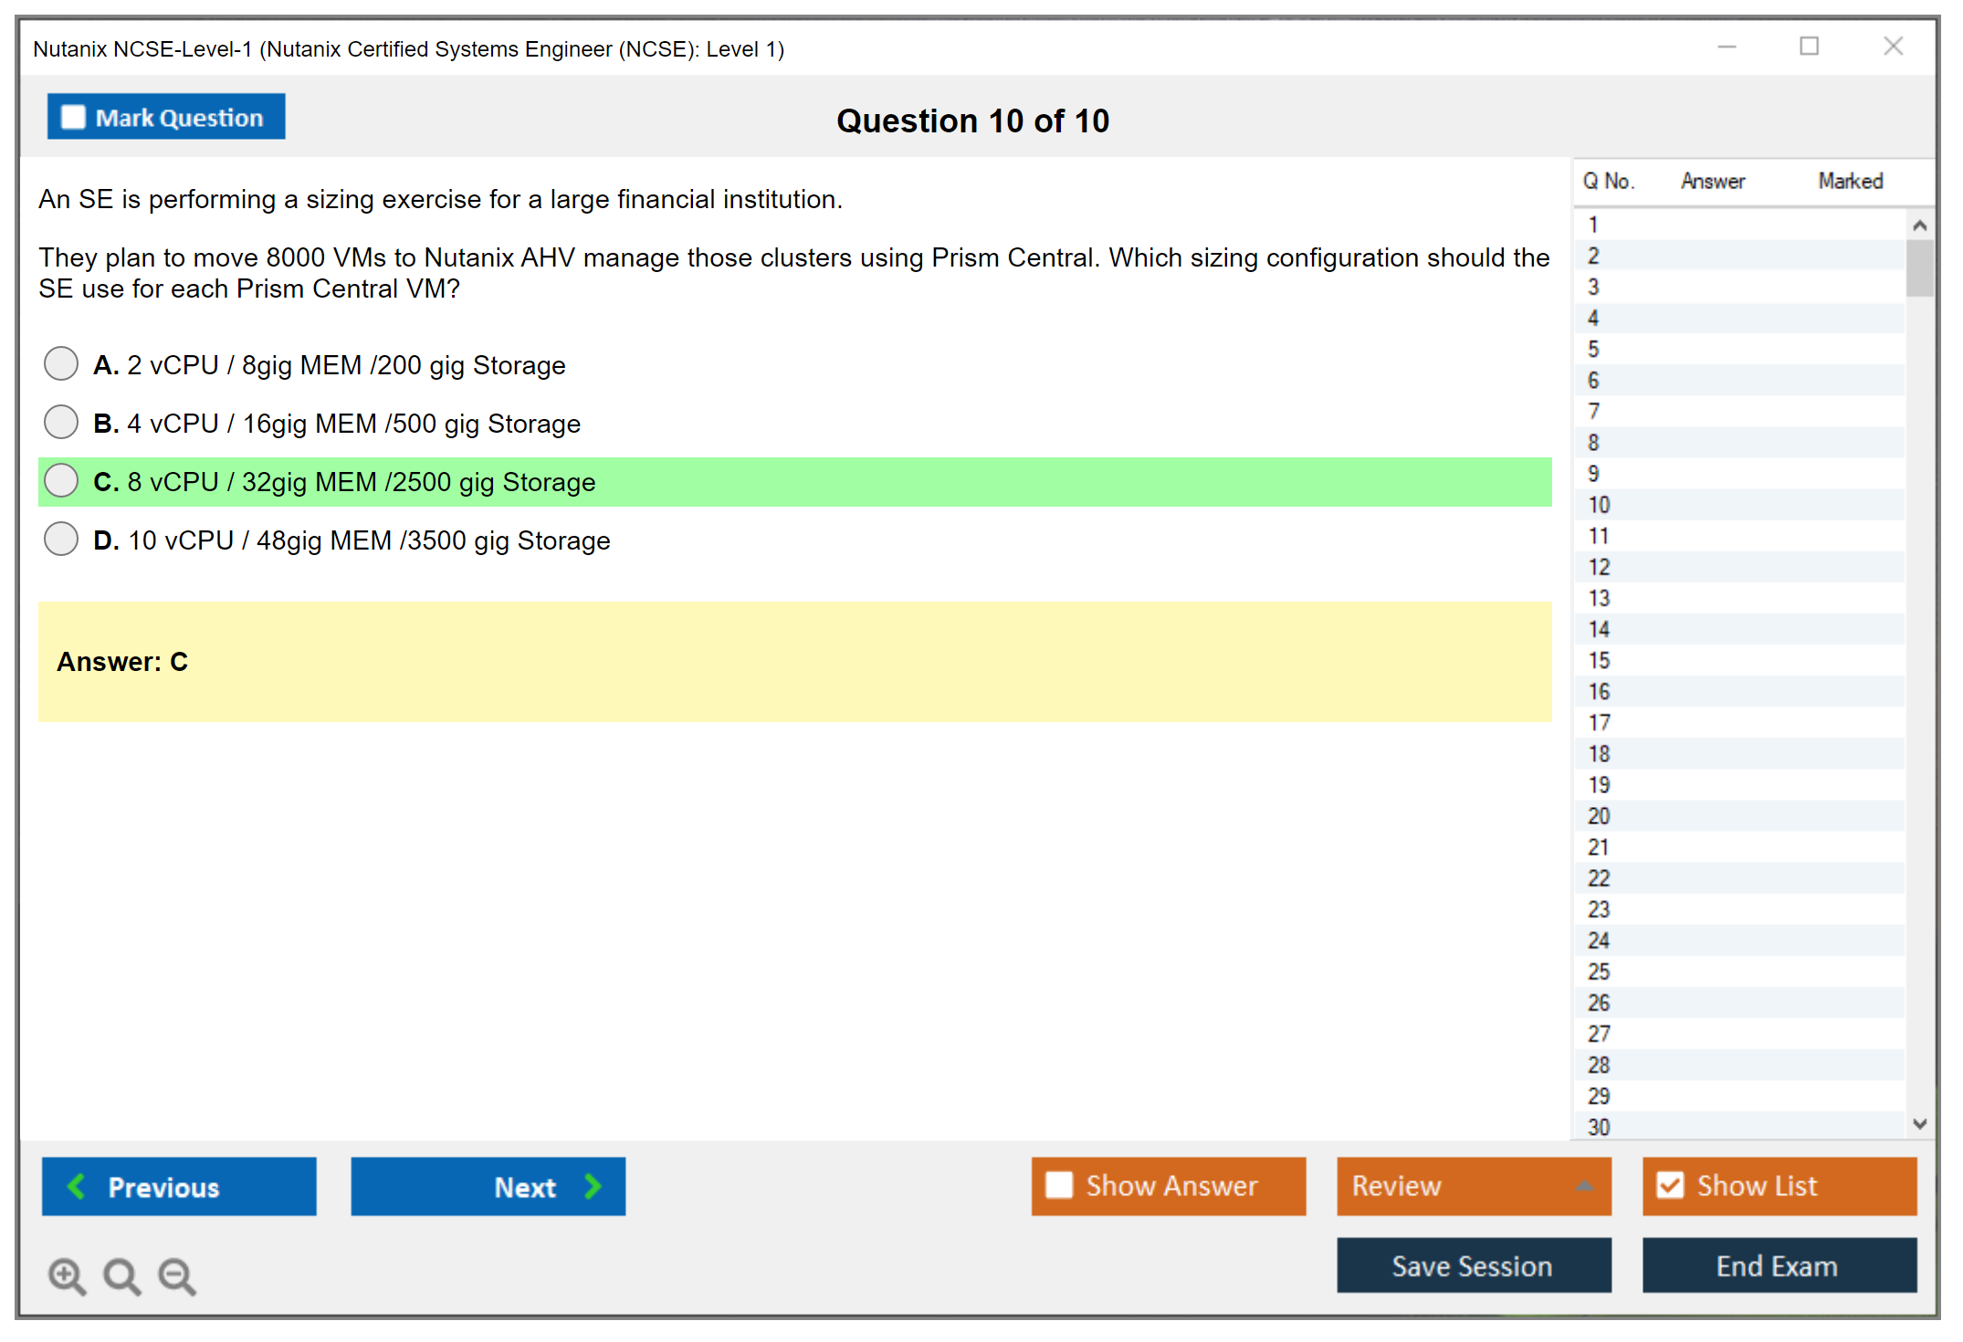Enable the Show Answer checkbox
Screen dimensions: 1963x1342
click(1059, 1185)
